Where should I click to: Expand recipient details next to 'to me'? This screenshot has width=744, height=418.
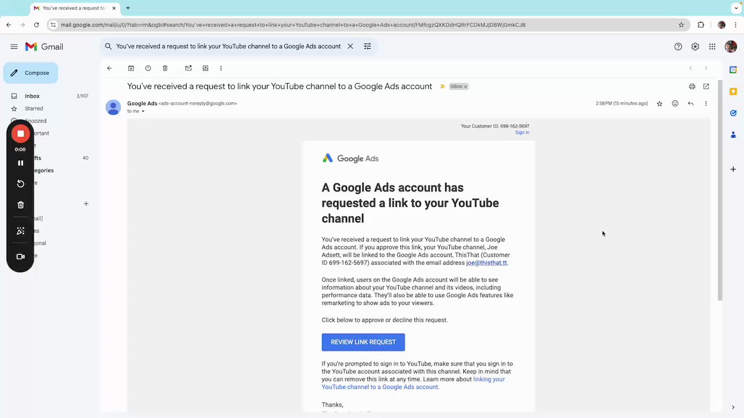click(143, 111)
